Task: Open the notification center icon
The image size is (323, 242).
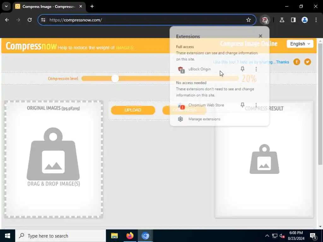Action: [x=313, y=236]
